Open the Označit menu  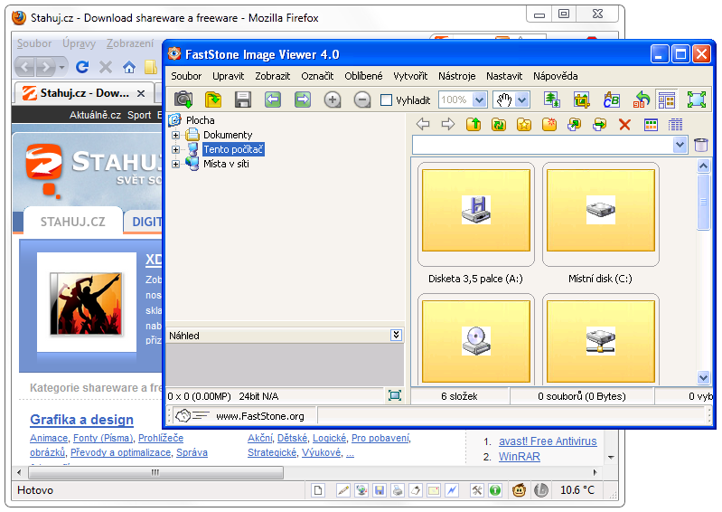point(317,76)
